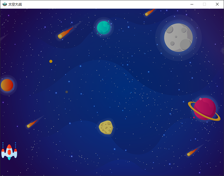This screenshot has height=176, width=224.
Task: Close the 太空大战 game window
Action: 217,4
